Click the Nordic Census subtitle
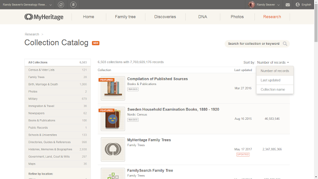318x179 pixels. [137, 114]
